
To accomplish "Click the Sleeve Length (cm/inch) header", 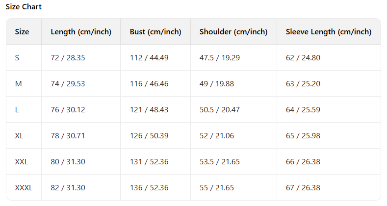I will 329,32.
